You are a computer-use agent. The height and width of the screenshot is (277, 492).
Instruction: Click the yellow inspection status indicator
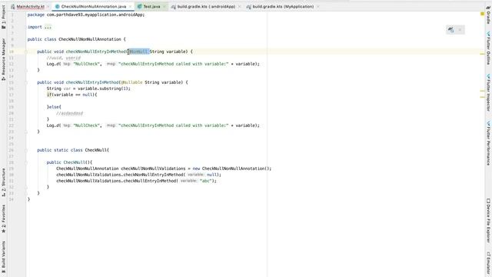(482, 14)
